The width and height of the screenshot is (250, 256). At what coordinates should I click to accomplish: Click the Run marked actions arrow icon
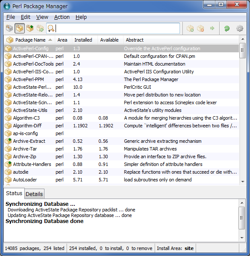click(212, 28)
